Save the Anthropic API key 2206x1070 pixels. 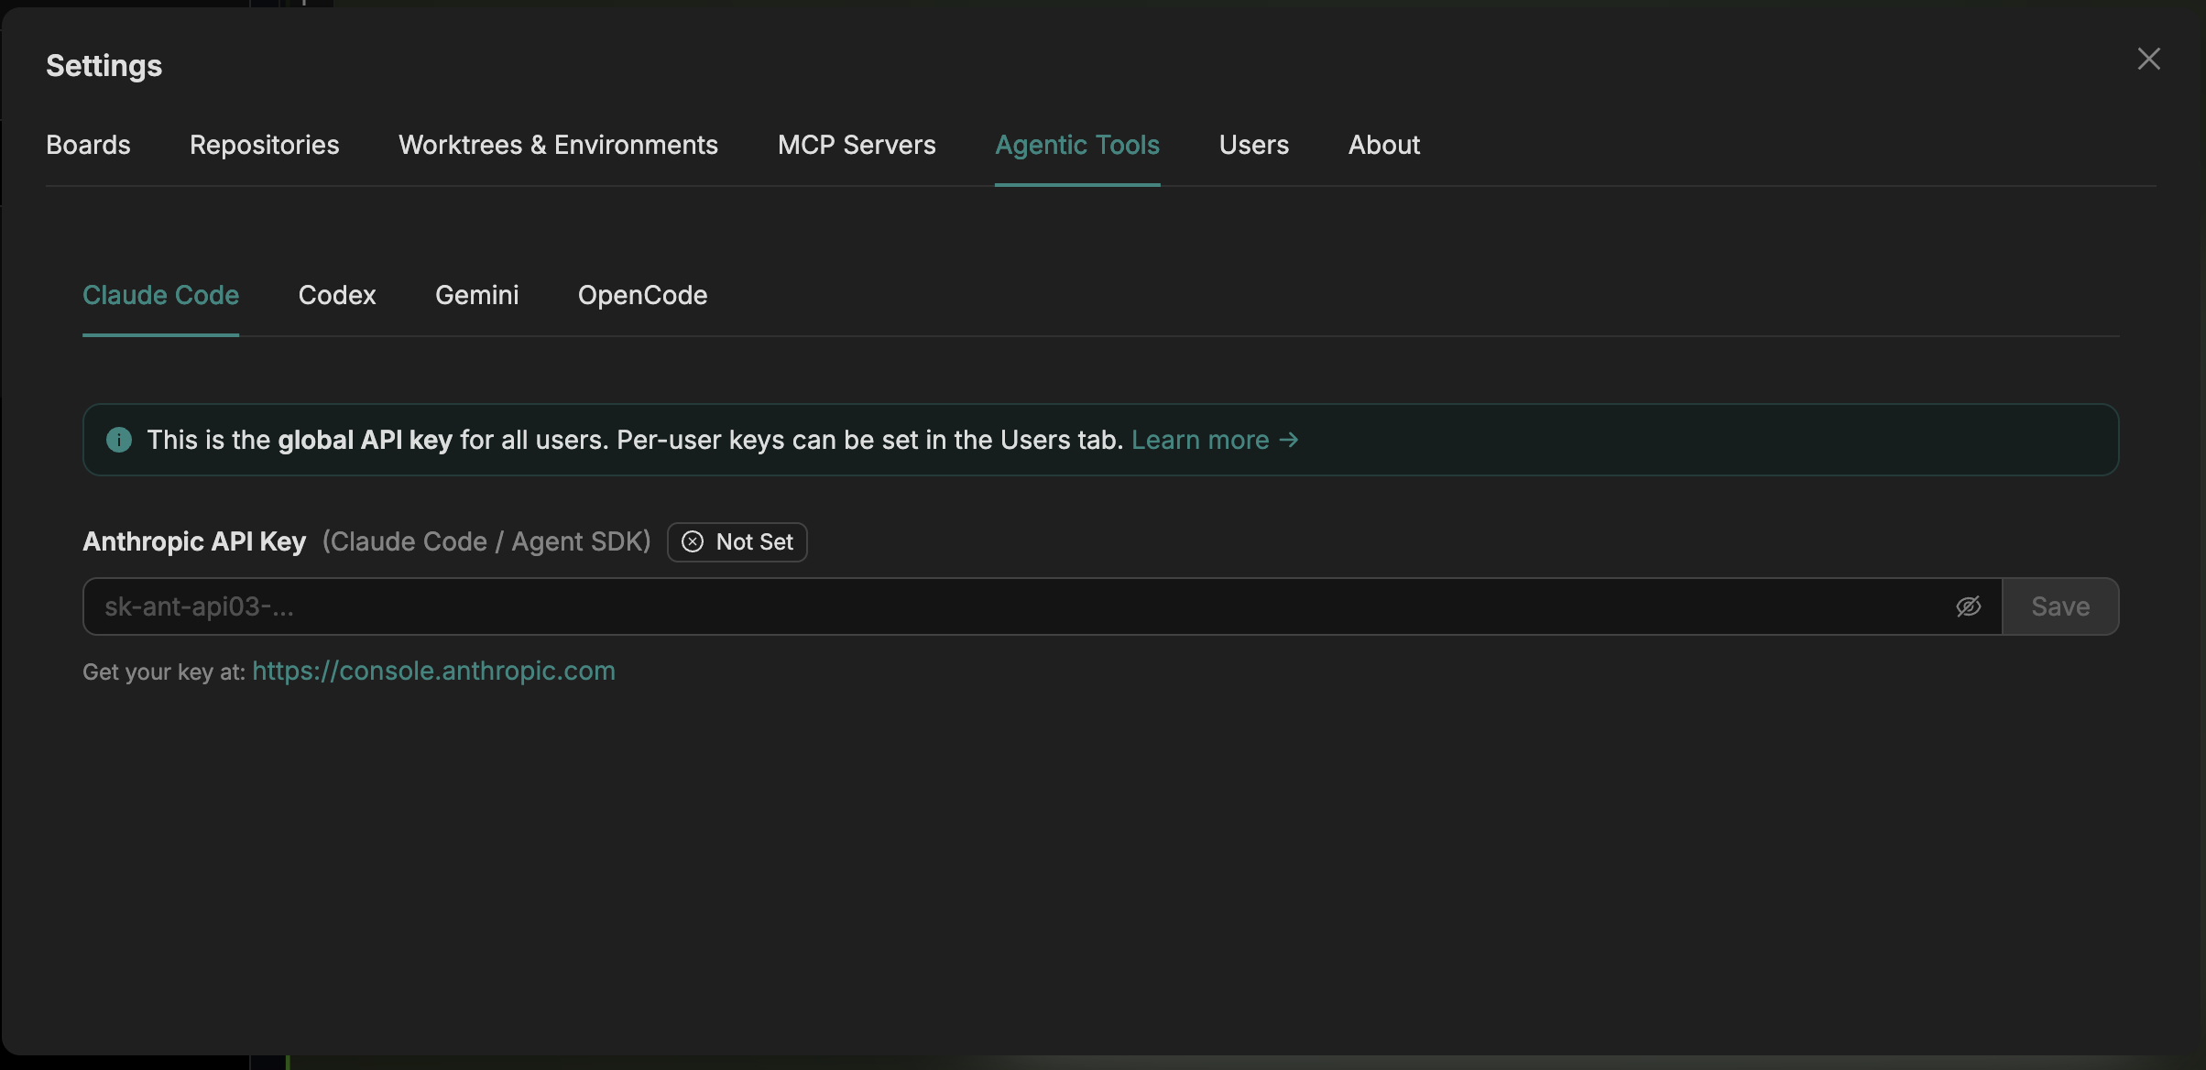point(2061,606)
